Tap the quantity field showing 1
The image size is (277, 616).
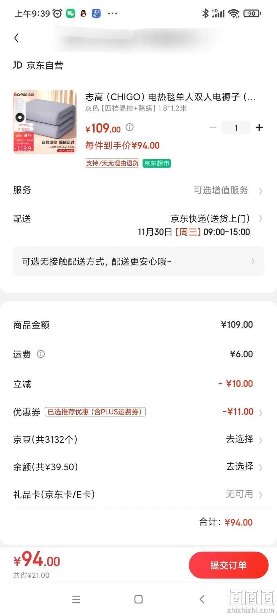point(236,128)
